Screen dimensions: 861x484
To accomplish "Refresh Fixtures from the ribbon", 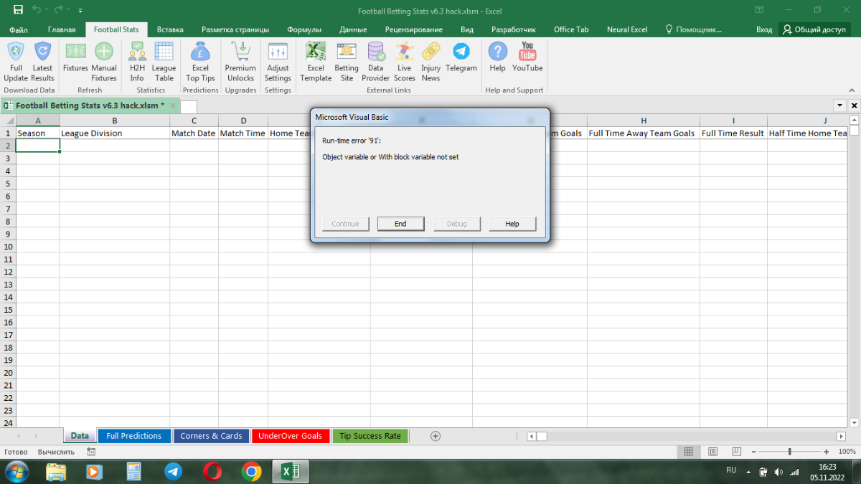I will tap(75, 57).
